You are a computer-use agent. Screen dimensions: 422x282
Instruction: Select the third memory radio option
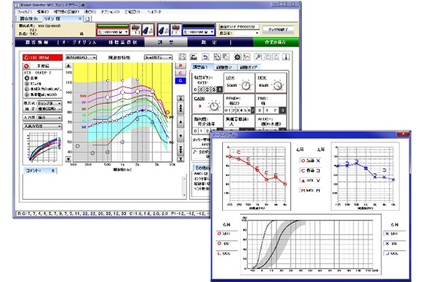click(26, 88)
